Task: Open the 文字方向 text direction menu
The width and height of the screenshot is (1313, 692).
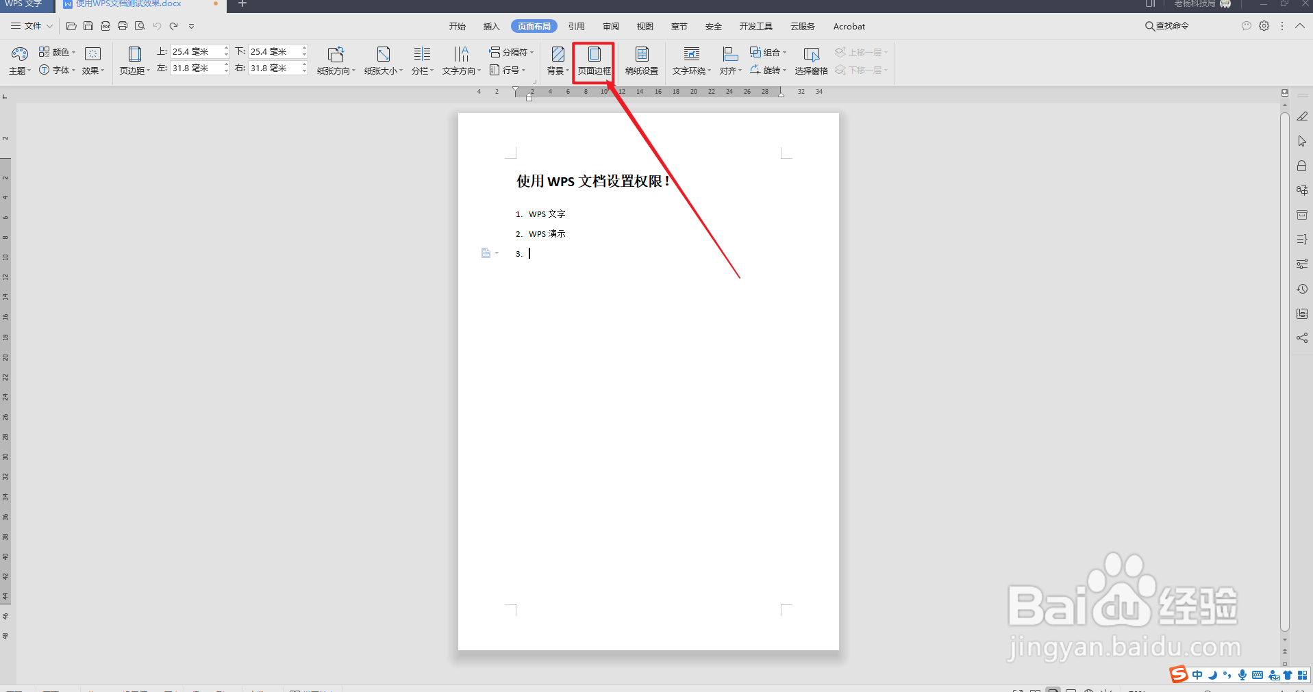Action: coord(462,61)
